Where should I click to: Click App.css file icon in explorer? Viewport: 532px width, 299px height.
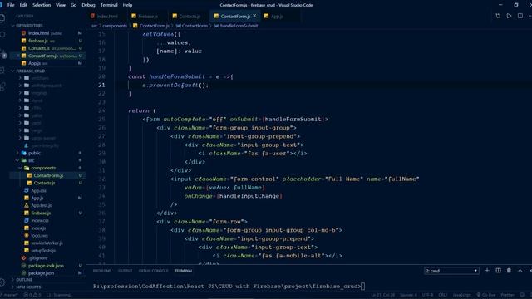tap(27, 190)
